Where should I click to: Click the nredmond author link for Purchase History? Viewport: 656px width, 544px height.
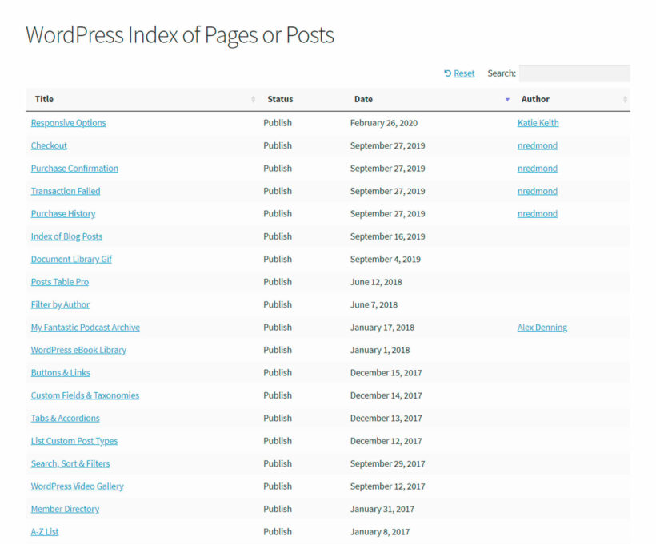click(537, 213)
